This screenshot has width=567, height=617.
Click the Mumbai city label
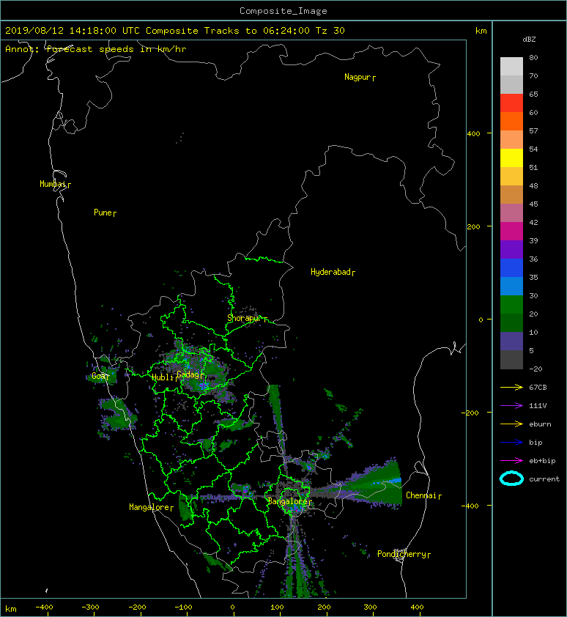click(x=53, y=184)
